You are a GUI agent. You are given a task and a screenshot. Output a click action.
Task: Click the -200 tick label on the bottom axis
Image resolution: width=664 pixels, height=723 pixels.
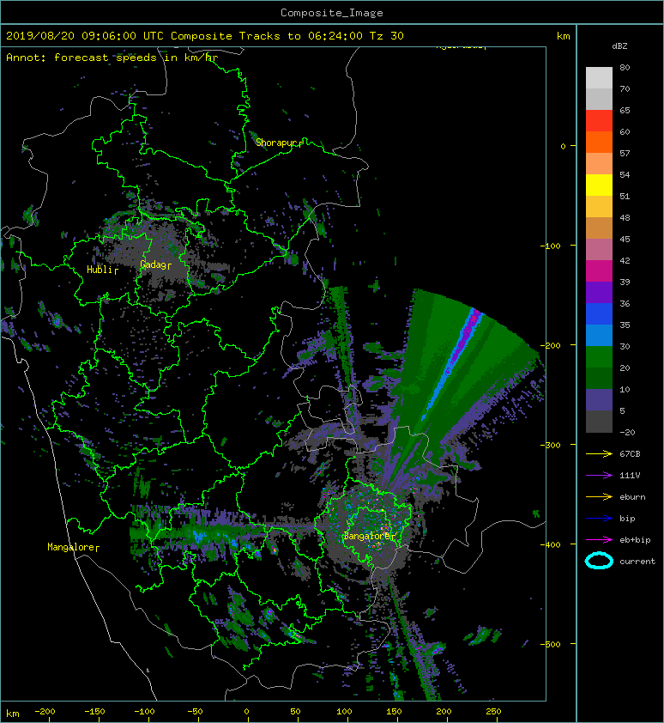point(45,712)
